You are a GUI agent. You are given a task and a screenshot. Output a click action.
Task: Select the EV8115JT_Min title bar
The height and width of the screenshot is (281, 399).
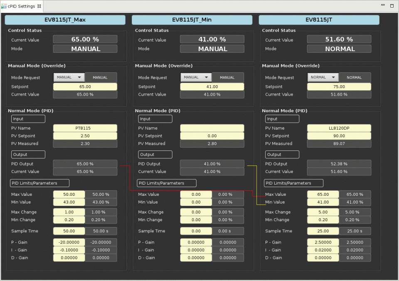click(x=192, y=20)
